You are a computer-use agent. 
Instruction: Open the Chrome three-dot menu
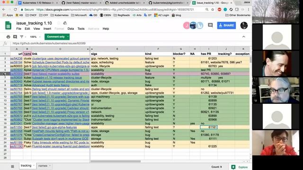pyautogui.click(x=248, y=9)
